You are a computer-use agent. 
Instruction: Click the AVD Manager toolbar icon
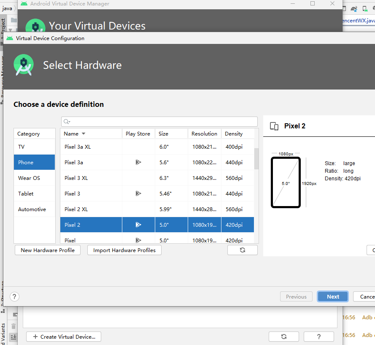tap(365, 9)
